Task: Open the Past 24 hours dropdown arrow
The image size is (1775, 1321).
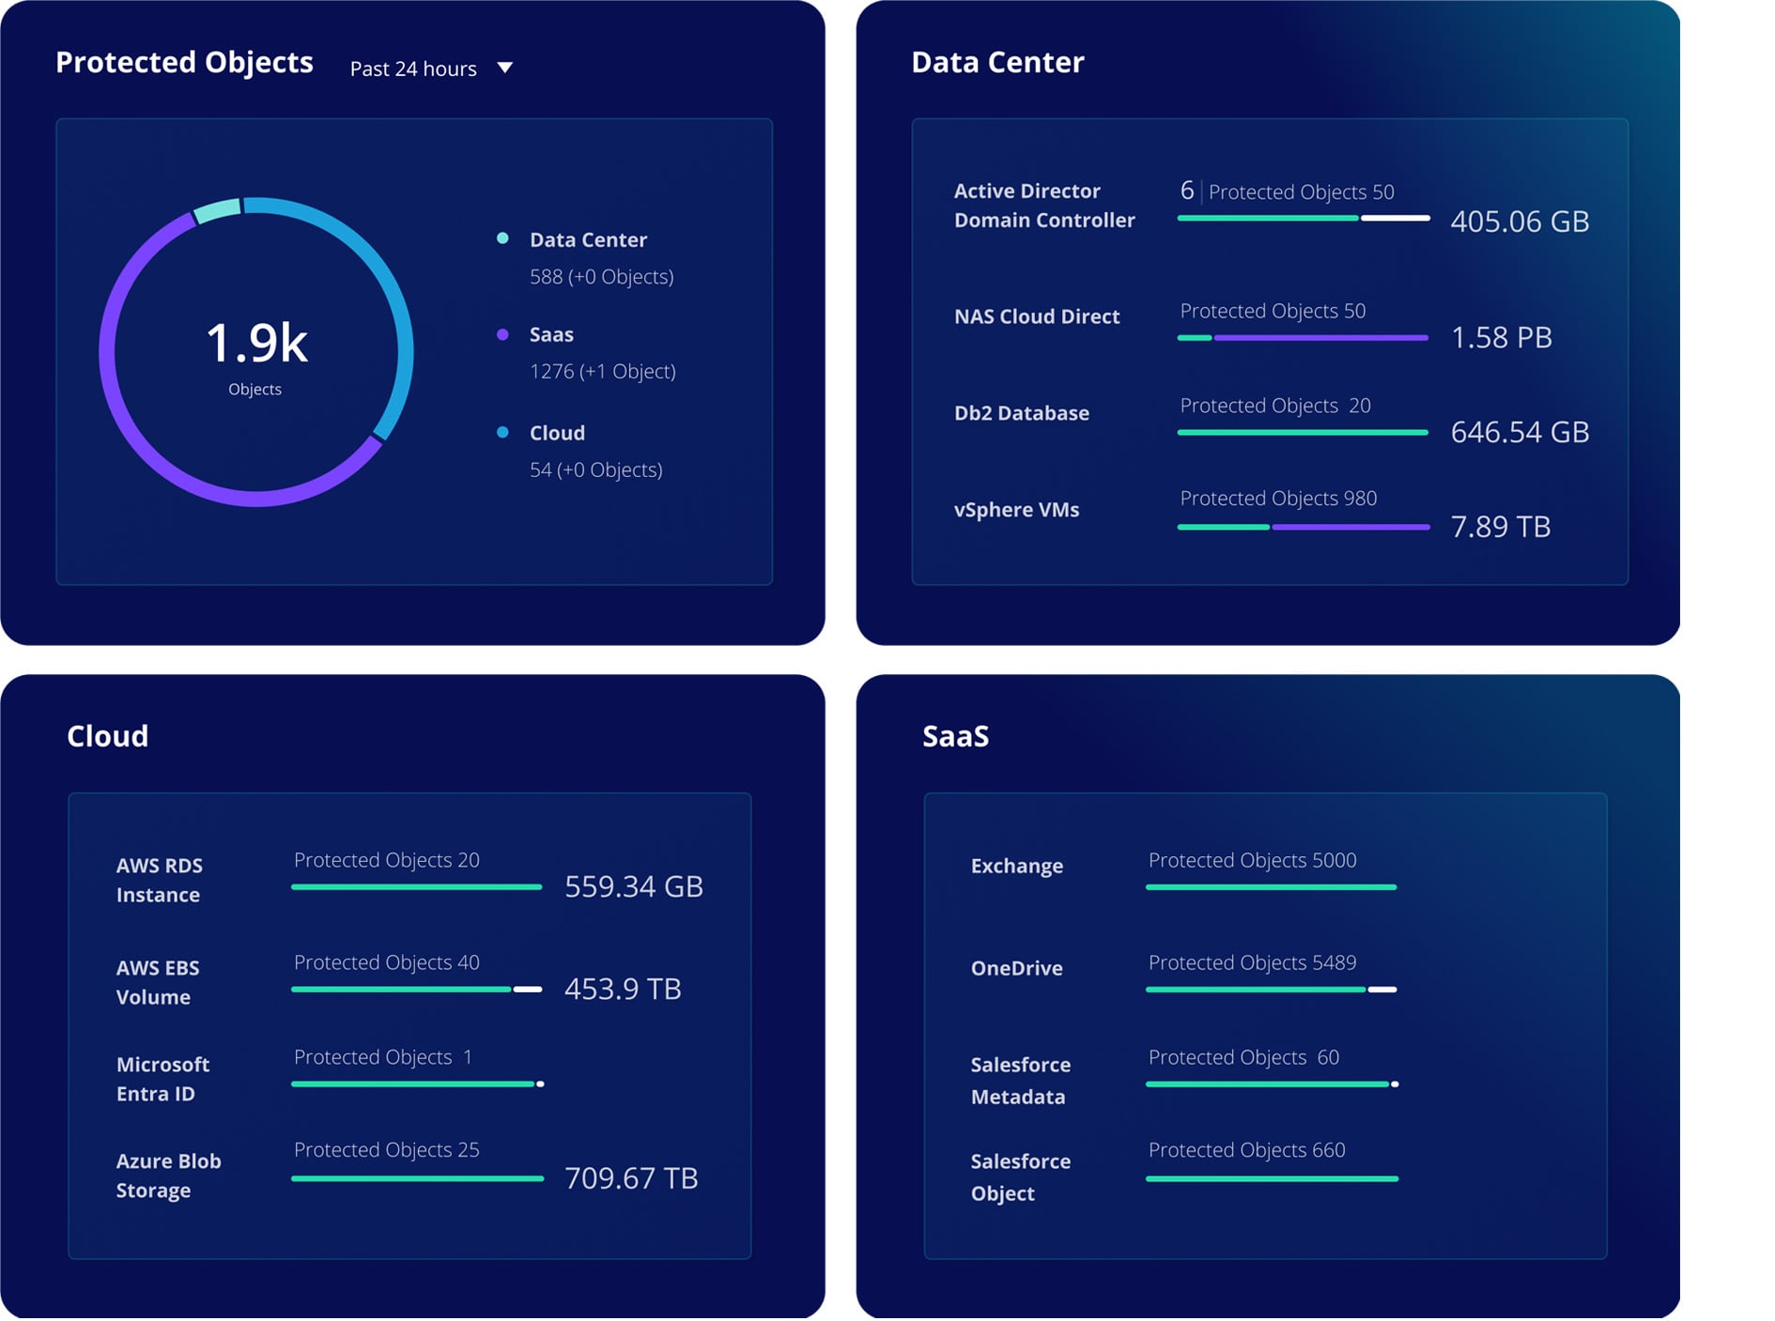Action: tap(504, 68)
